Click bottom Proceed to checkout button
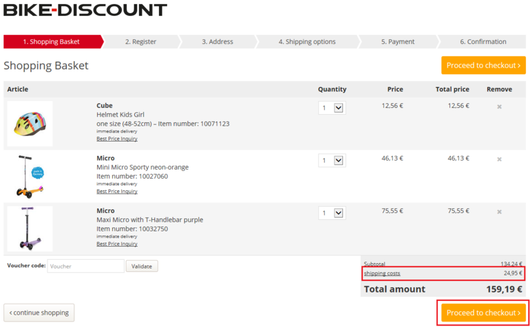Image resolution: width=530 pixels, height=329 pixels. (483, 313)
